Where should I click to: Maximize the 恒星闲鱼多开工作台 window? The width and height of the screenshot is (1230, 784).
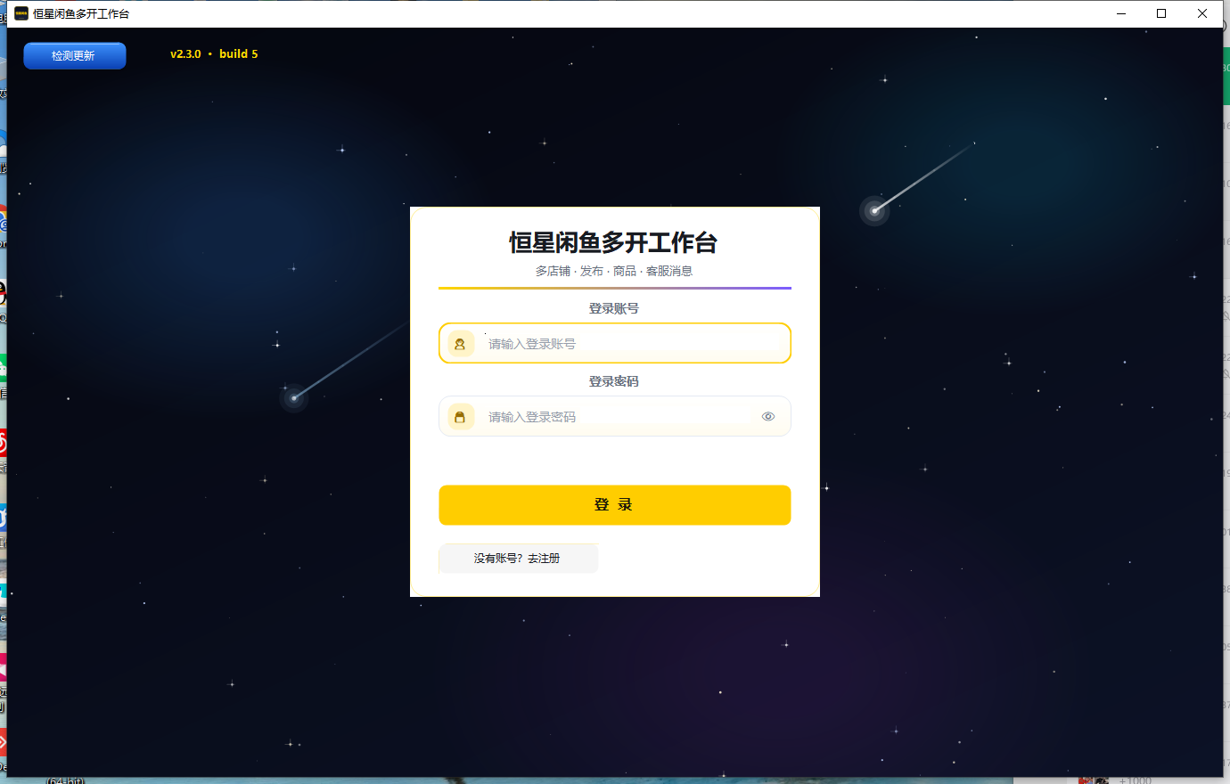1161,13
